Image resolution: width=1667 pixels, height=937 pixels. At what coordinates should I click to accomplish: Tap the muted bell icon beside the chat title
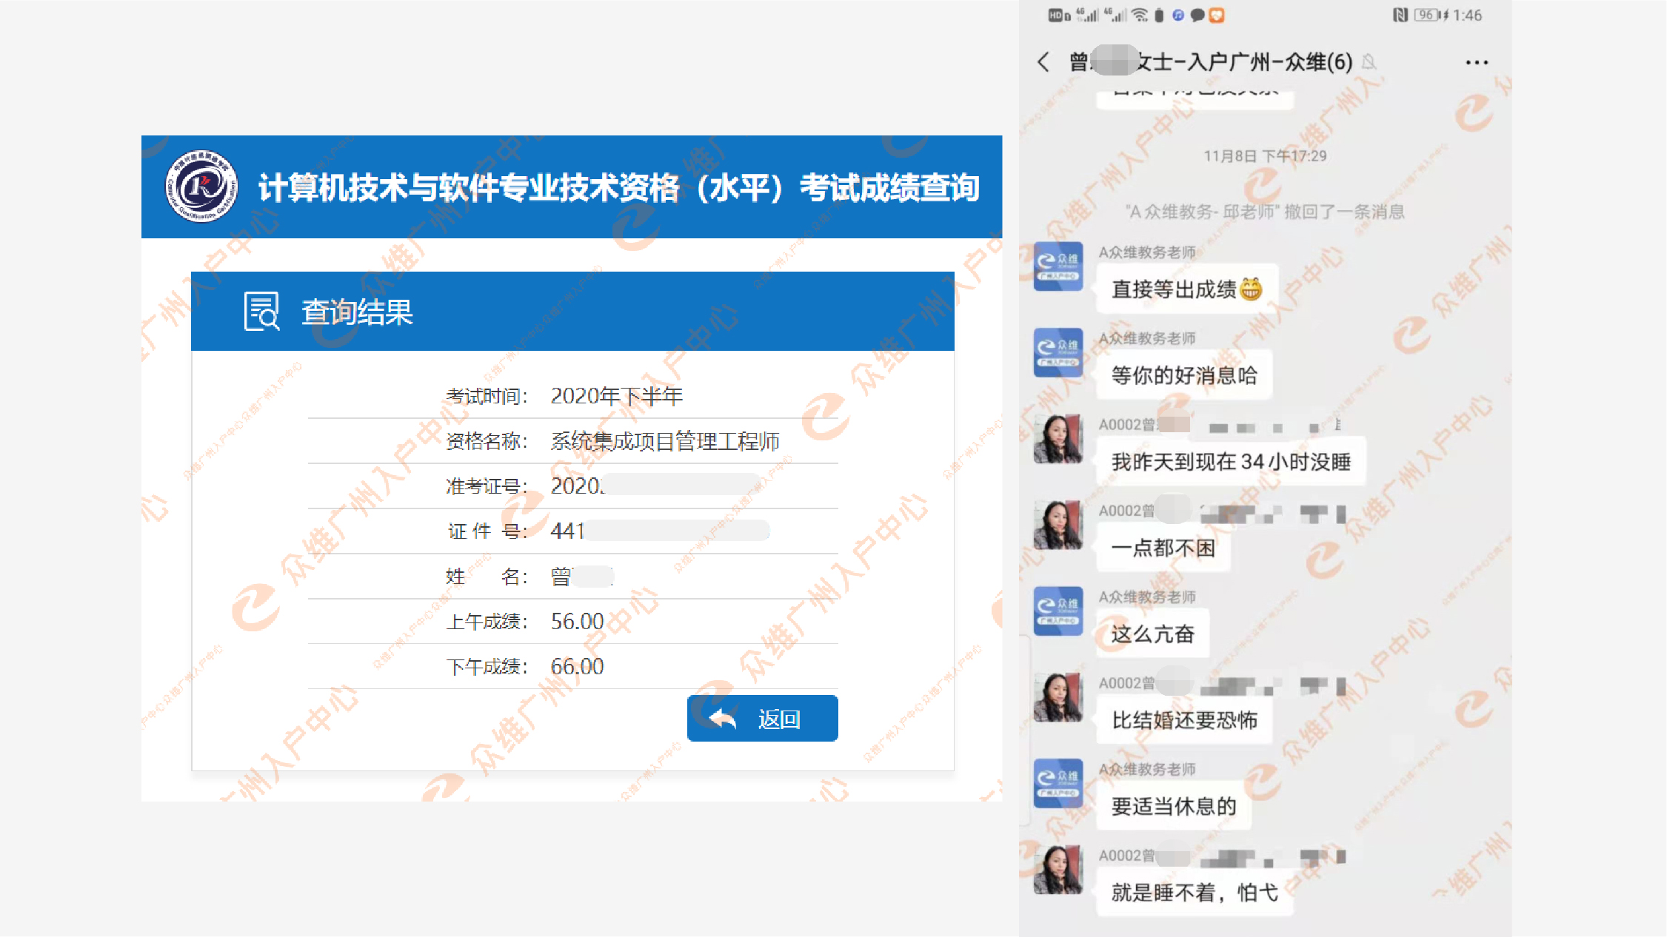[x=1369, y=62]
